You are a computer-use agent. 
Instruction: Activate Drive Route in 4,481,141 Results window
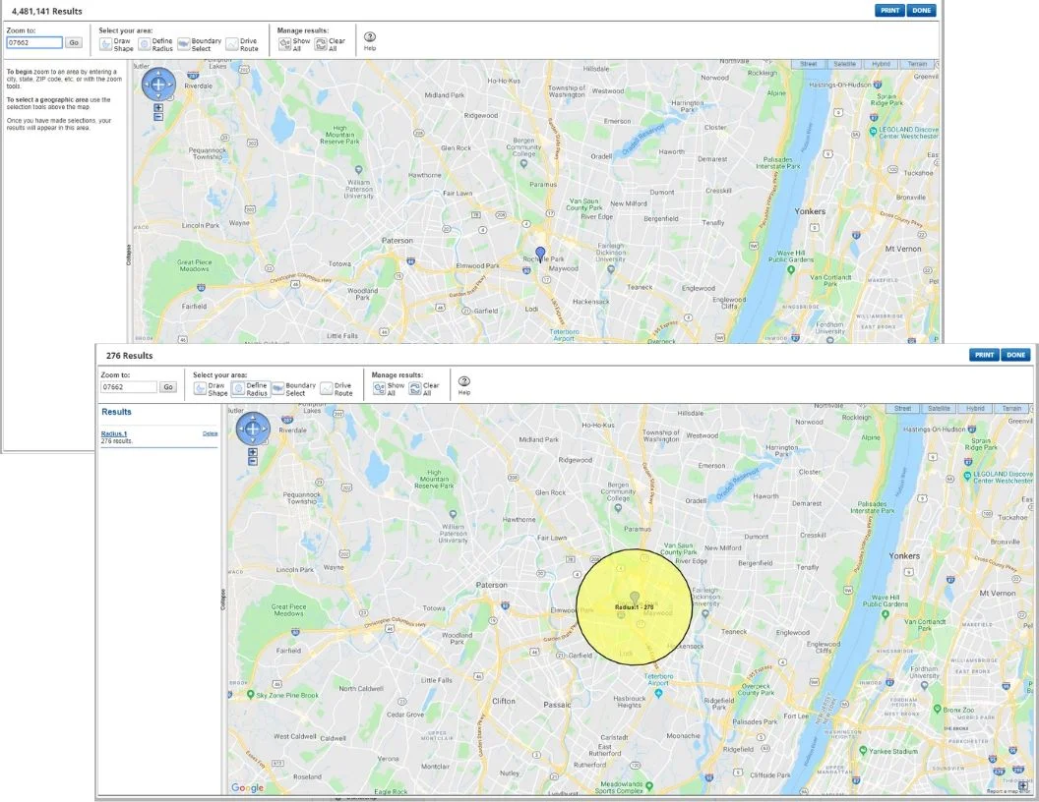(x=242, y=44)
